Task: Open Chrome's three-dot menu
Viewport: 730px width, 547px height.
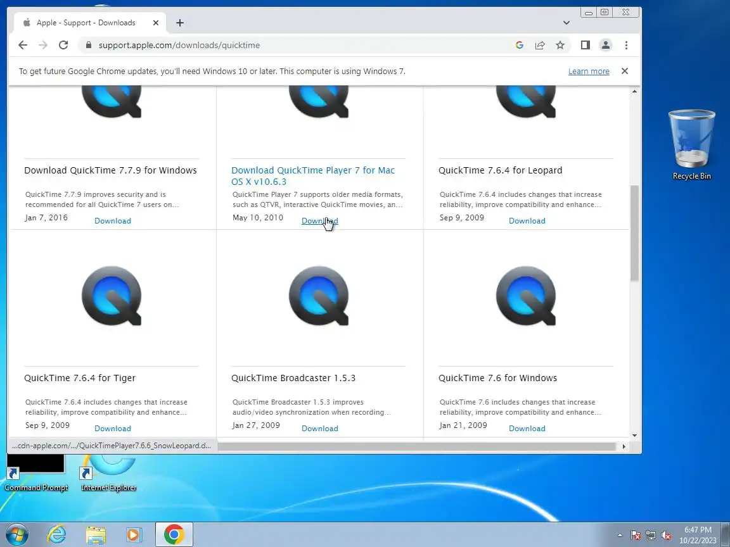Action: click(x=626, y=45)
